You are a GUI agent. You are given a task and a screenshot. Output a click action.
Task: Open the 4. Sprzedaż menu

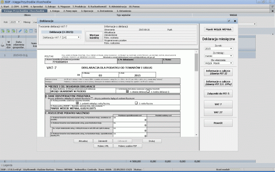pyautogui.click(x=37, y=7)
